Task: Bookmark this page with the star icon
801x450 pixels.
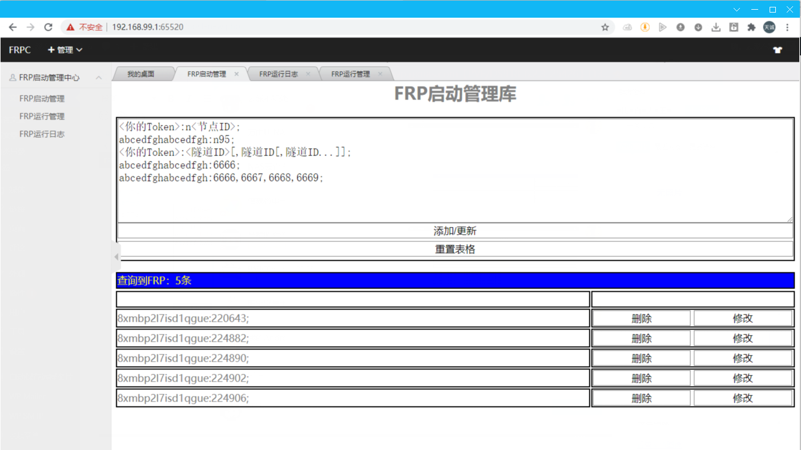Action: point(605,27)
